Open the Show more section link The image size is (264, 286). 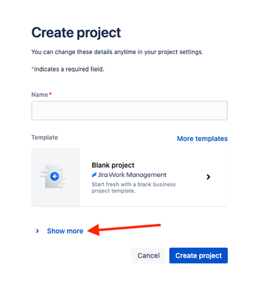(65, 231)
